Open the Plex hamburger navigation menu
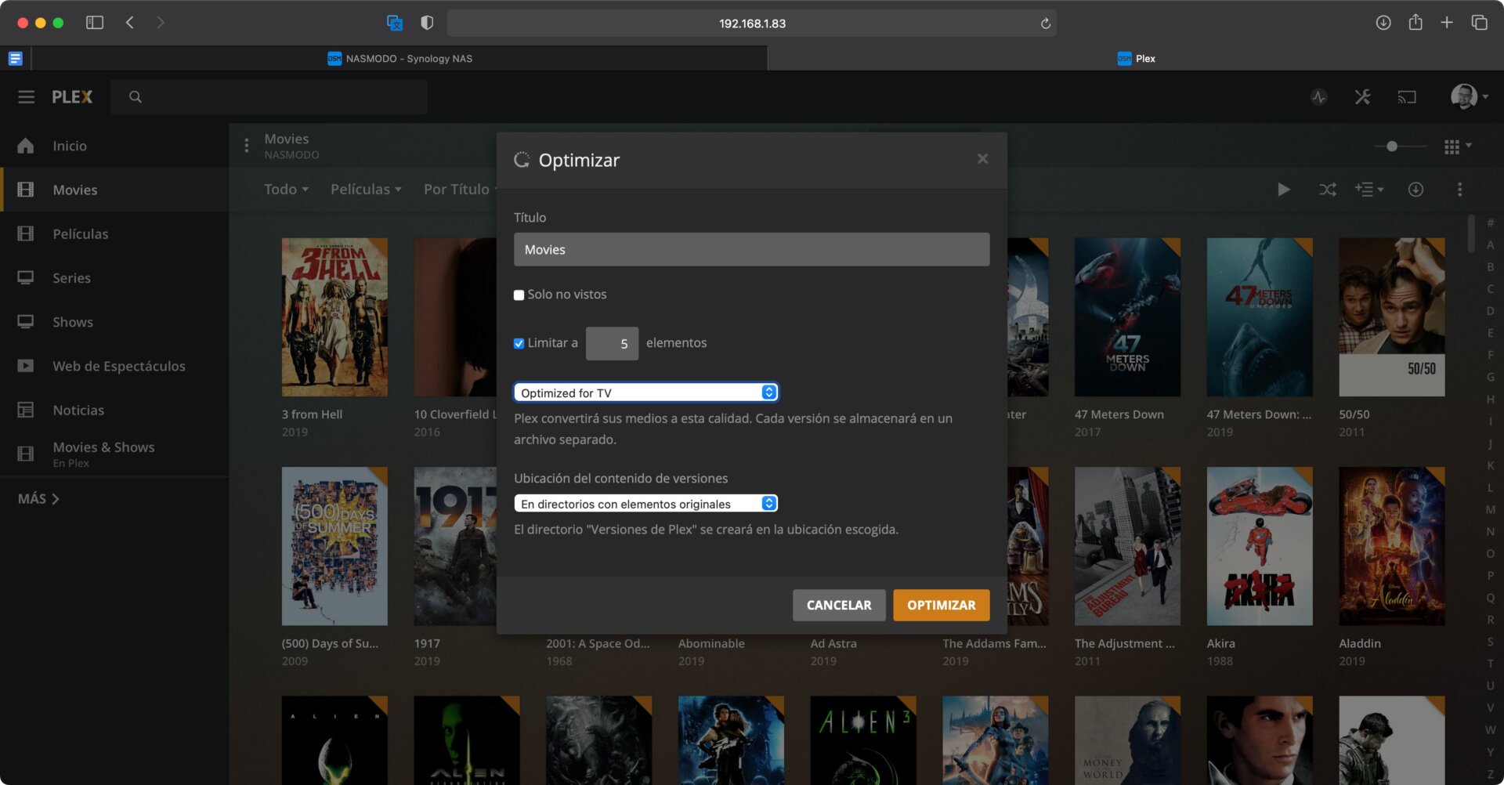Image resolution: width=1504 pixels, height=785 pixels. click(26, 96)
